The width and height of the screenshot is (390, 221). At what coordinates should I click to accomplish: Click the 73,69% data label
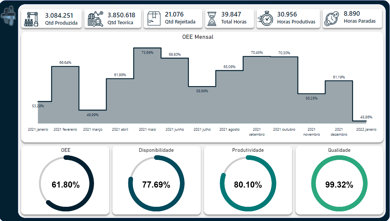[148, 53]
